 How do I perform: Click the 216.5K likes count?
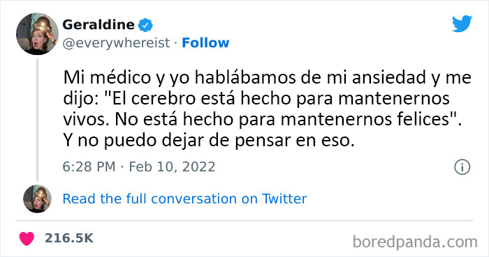69,238
